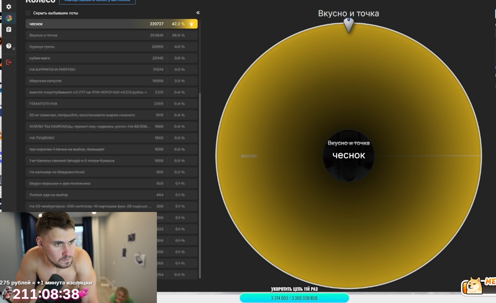496x303 pixels.
Task: Open the clipboard list sidebar icon
Action: [9, 29]
